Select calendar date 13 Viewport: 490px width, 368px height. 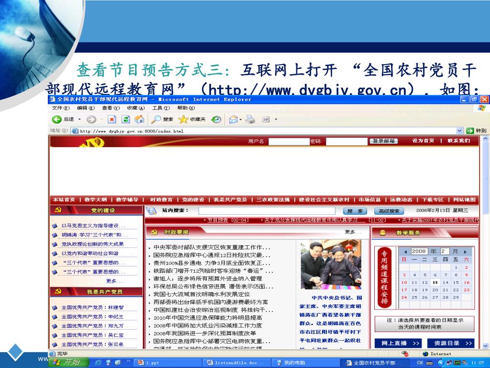(x=435, y=283)
